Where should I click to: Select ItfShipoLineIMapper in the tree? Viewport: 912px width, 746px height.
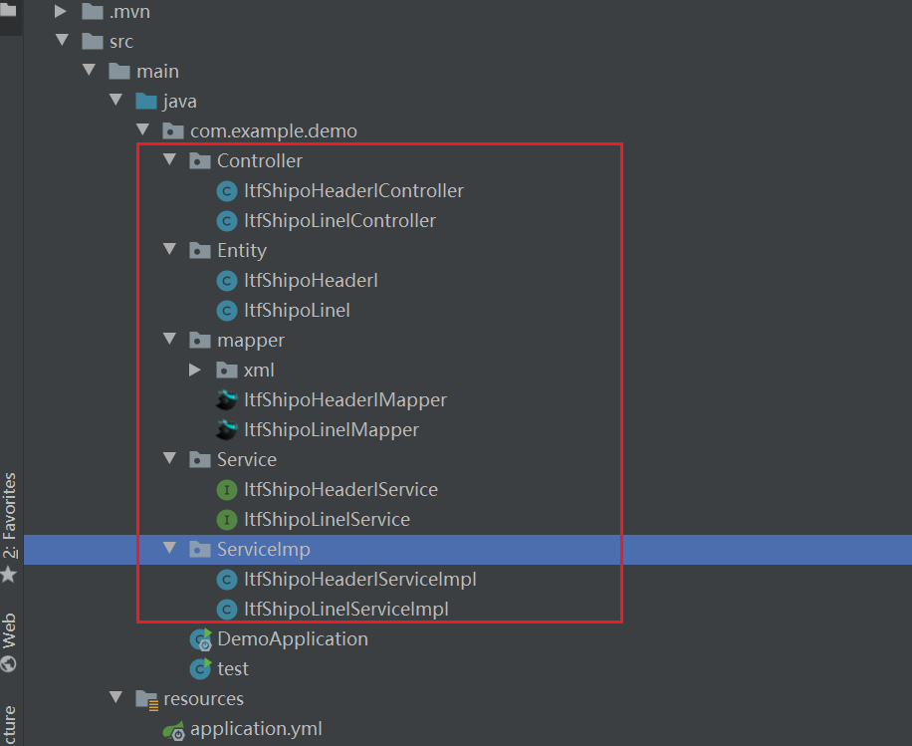tap(331, 429)
